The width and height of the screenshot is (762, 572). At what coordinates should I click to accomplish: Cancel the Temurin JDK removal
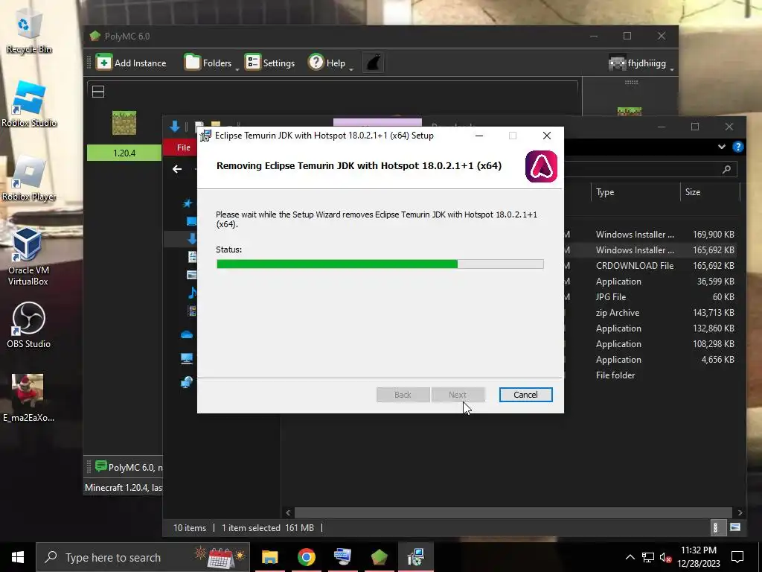click(525, 395)
